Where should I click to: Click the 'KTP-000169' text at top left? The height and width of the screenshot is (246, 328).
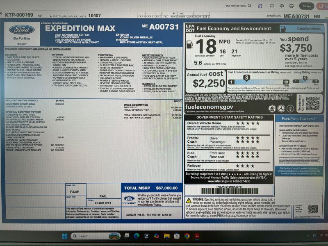19,15
